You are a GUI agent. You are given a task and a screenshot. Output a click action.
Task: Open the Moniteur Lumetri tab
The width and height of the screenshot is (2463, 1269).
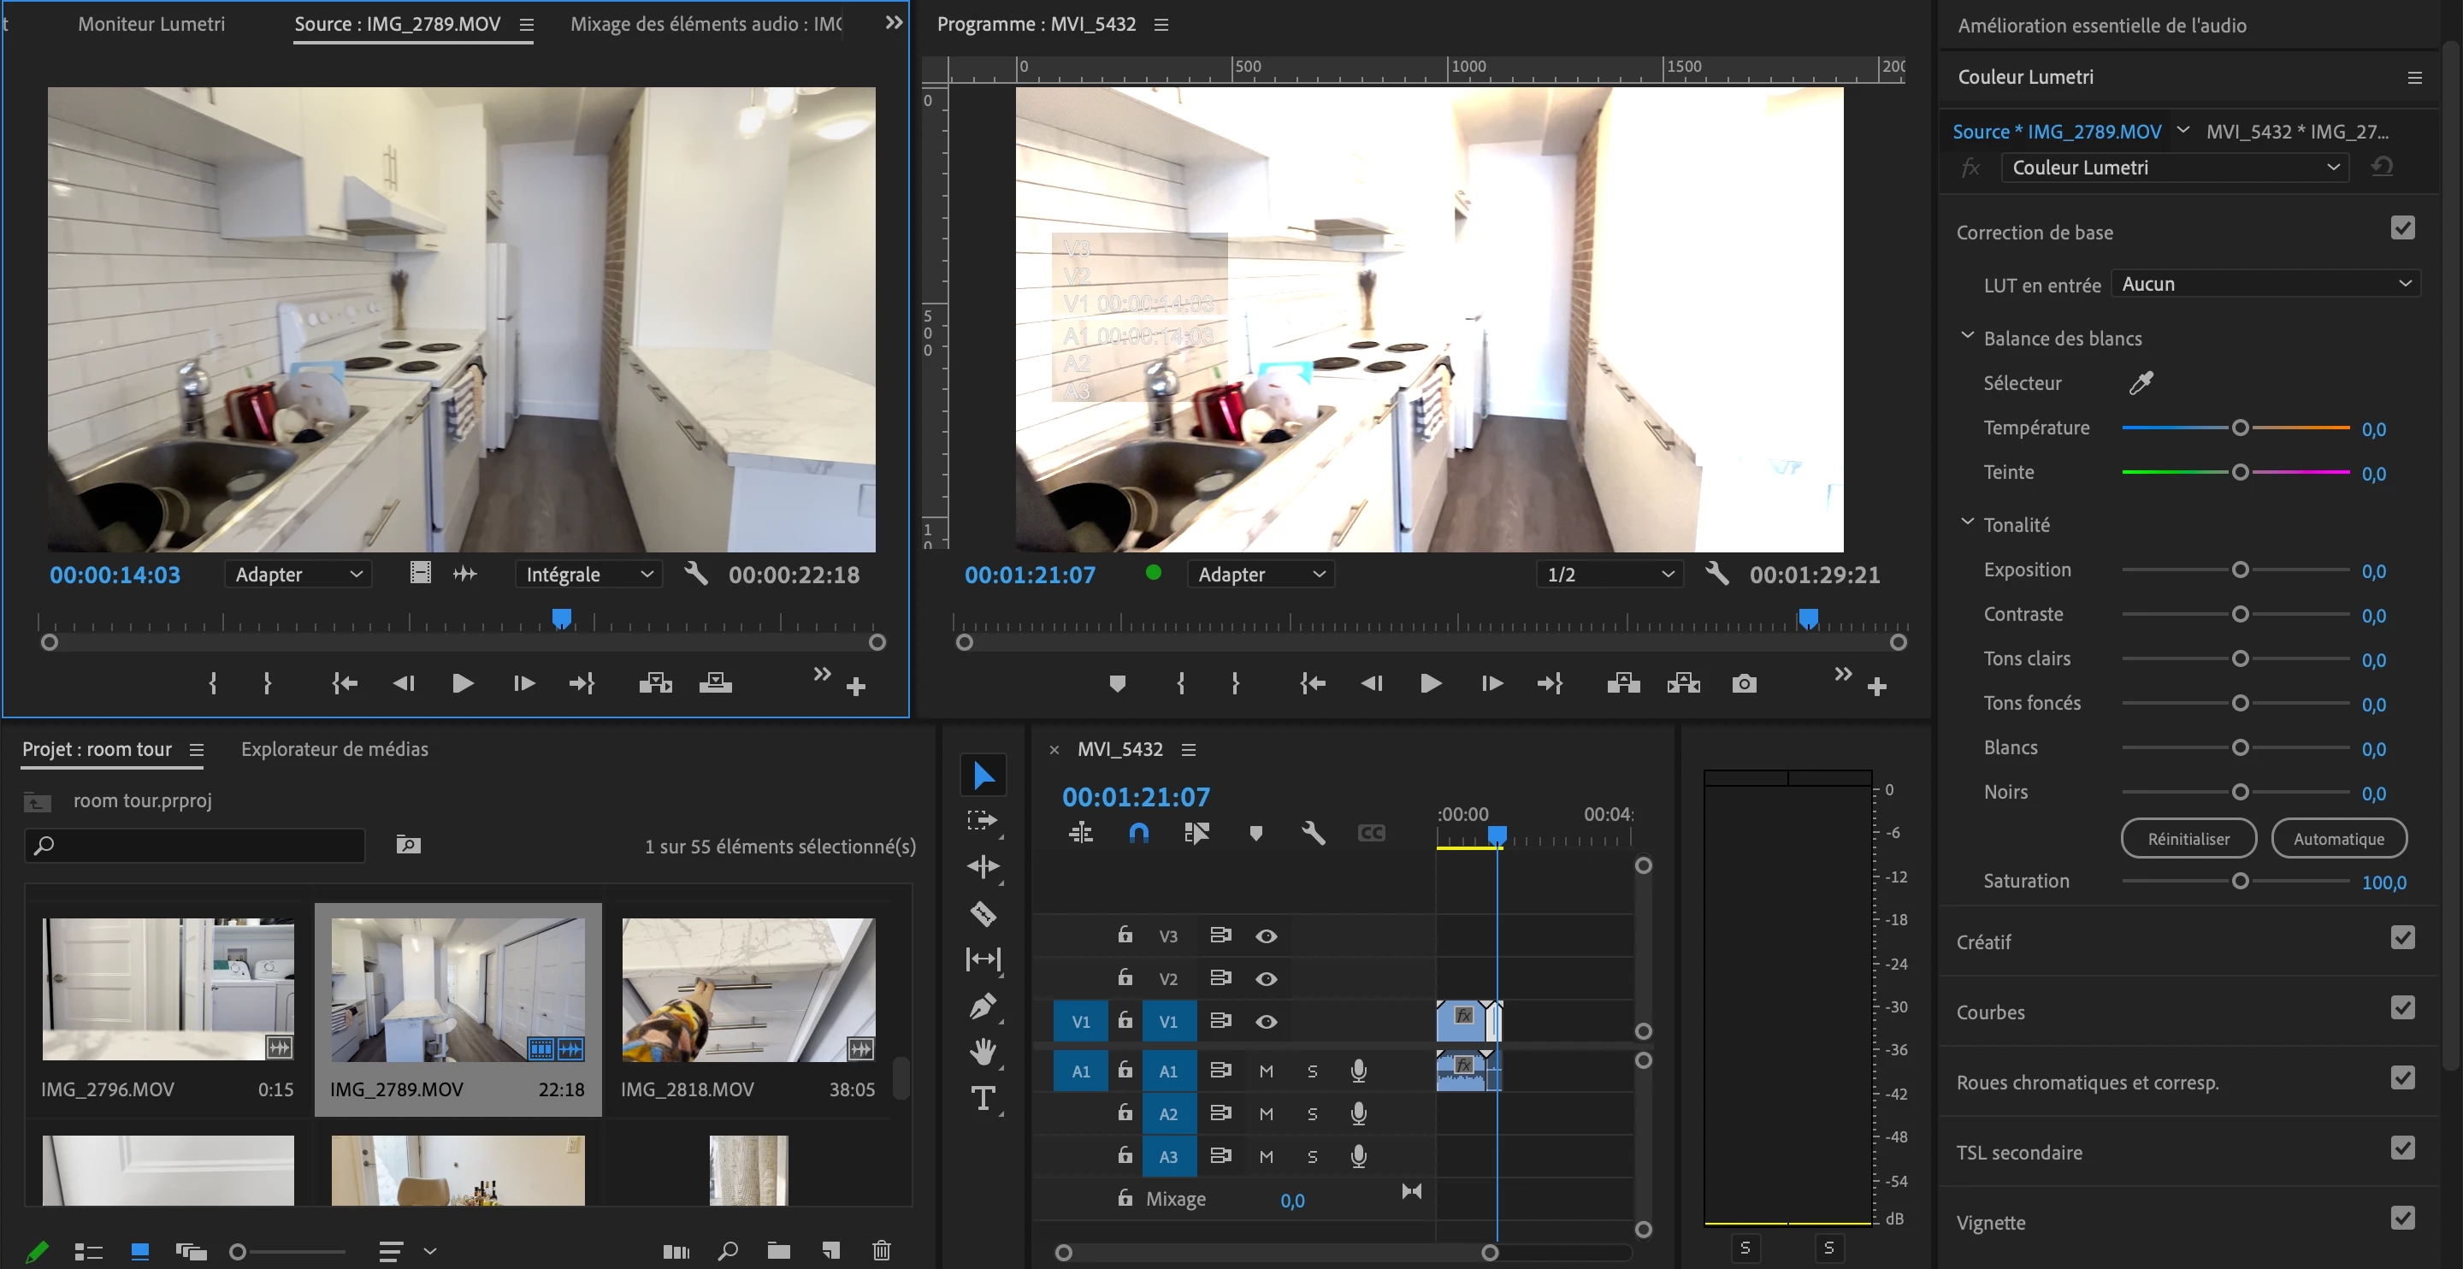pos(151,24)
